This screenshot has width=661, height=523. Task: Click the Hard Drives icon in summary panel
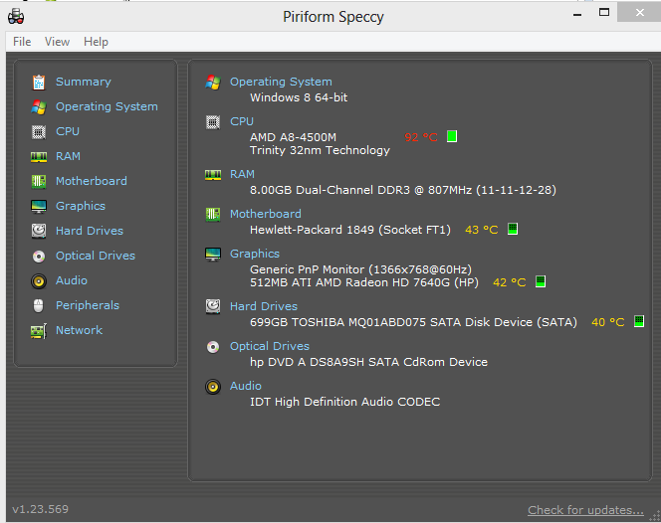(x=213, y=306)
